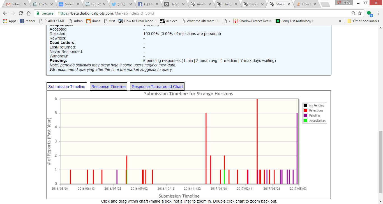Bookmark this page with the star icon
This screenshot has height=204, width=383.
(360, 13)
